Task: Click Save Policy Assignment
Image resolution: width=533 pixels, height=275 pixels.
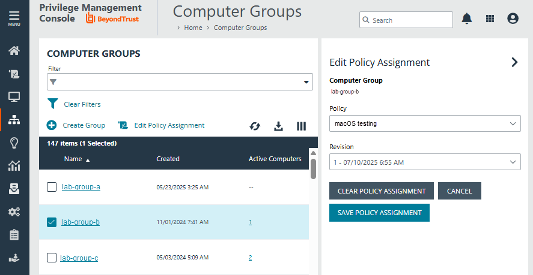Action: pyautogui.click(x=379, y=213)
